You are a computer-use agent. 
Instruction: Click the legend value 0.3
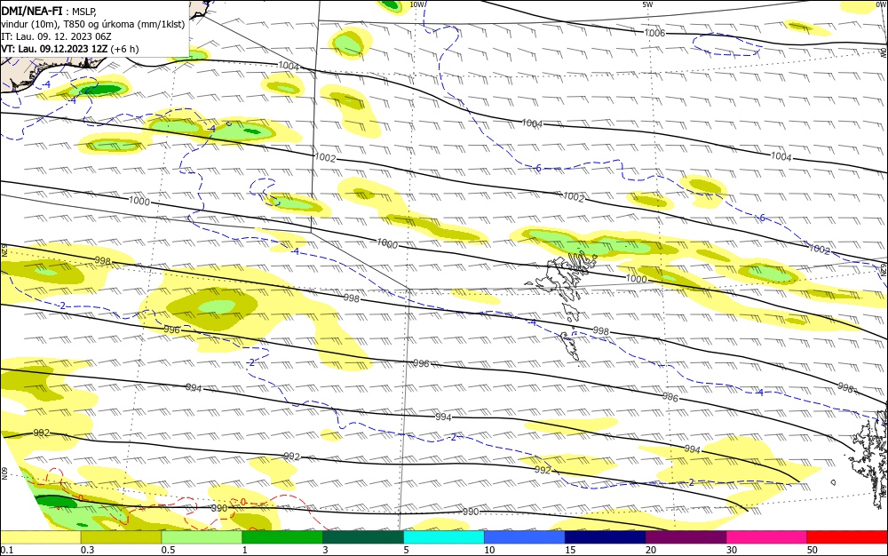coord(87,550)
